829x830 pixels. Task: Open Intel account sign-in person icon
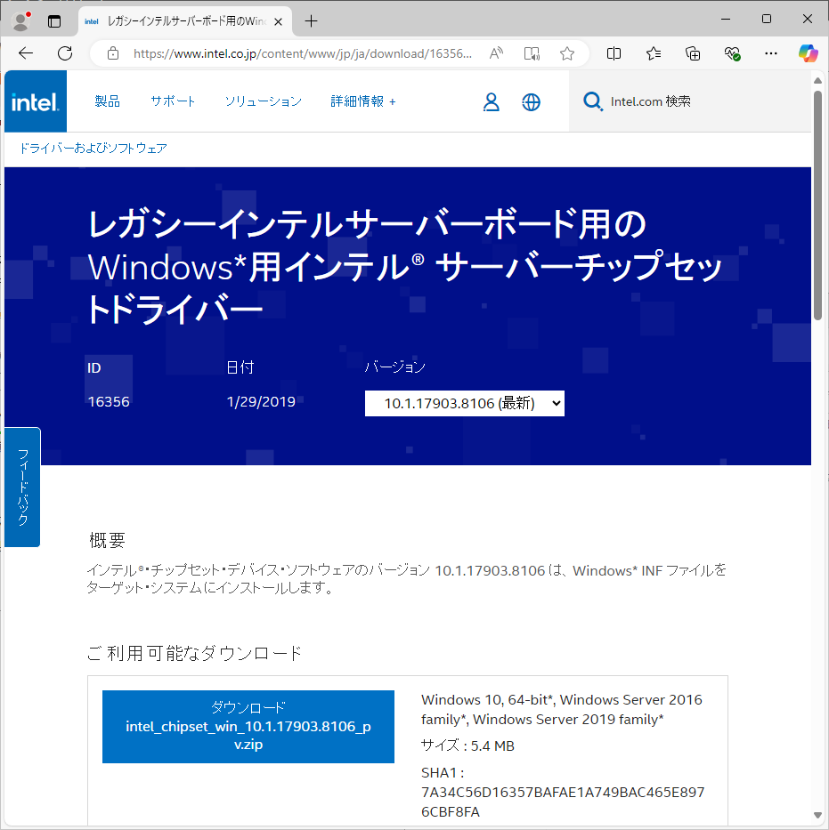tap(491, 101)
